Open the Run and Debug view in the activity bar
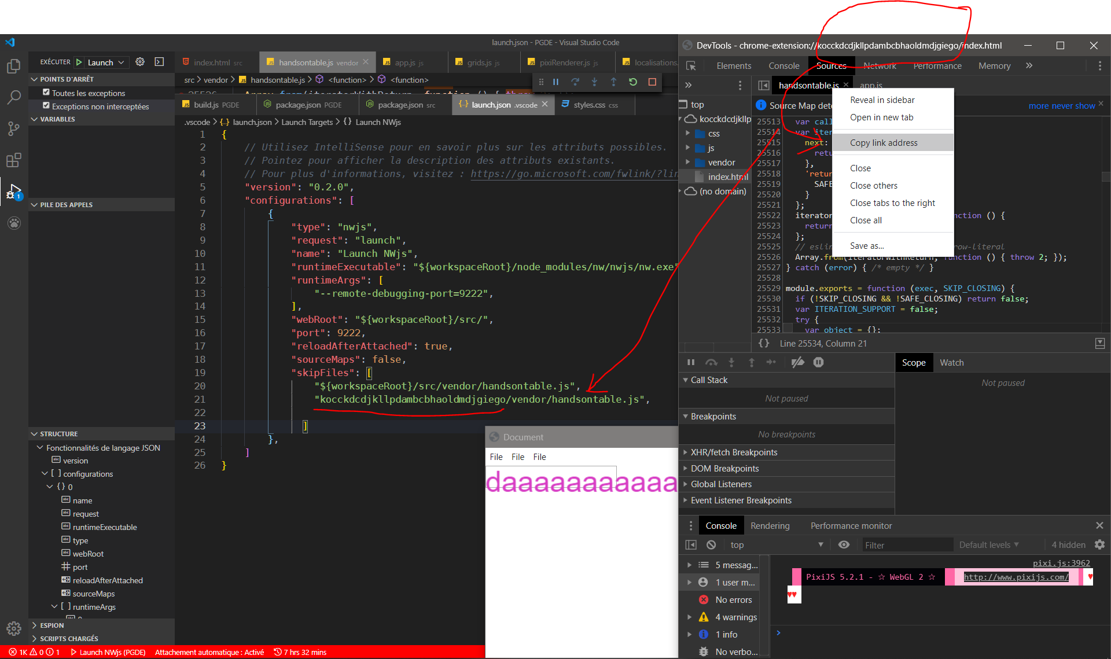 [x=14, y=191]
